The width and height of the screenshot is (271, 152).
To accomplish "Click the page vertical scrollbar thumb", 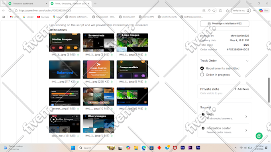I will pos(269,90).
